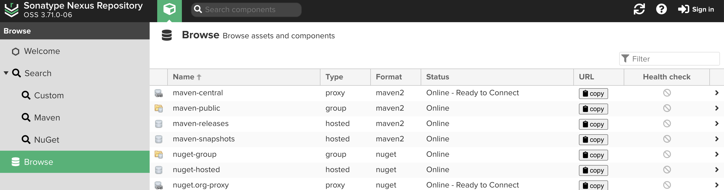Click the maven-releases hosted repository icon
Viewport: 724px width, 190px height.
tap(158, 124)
